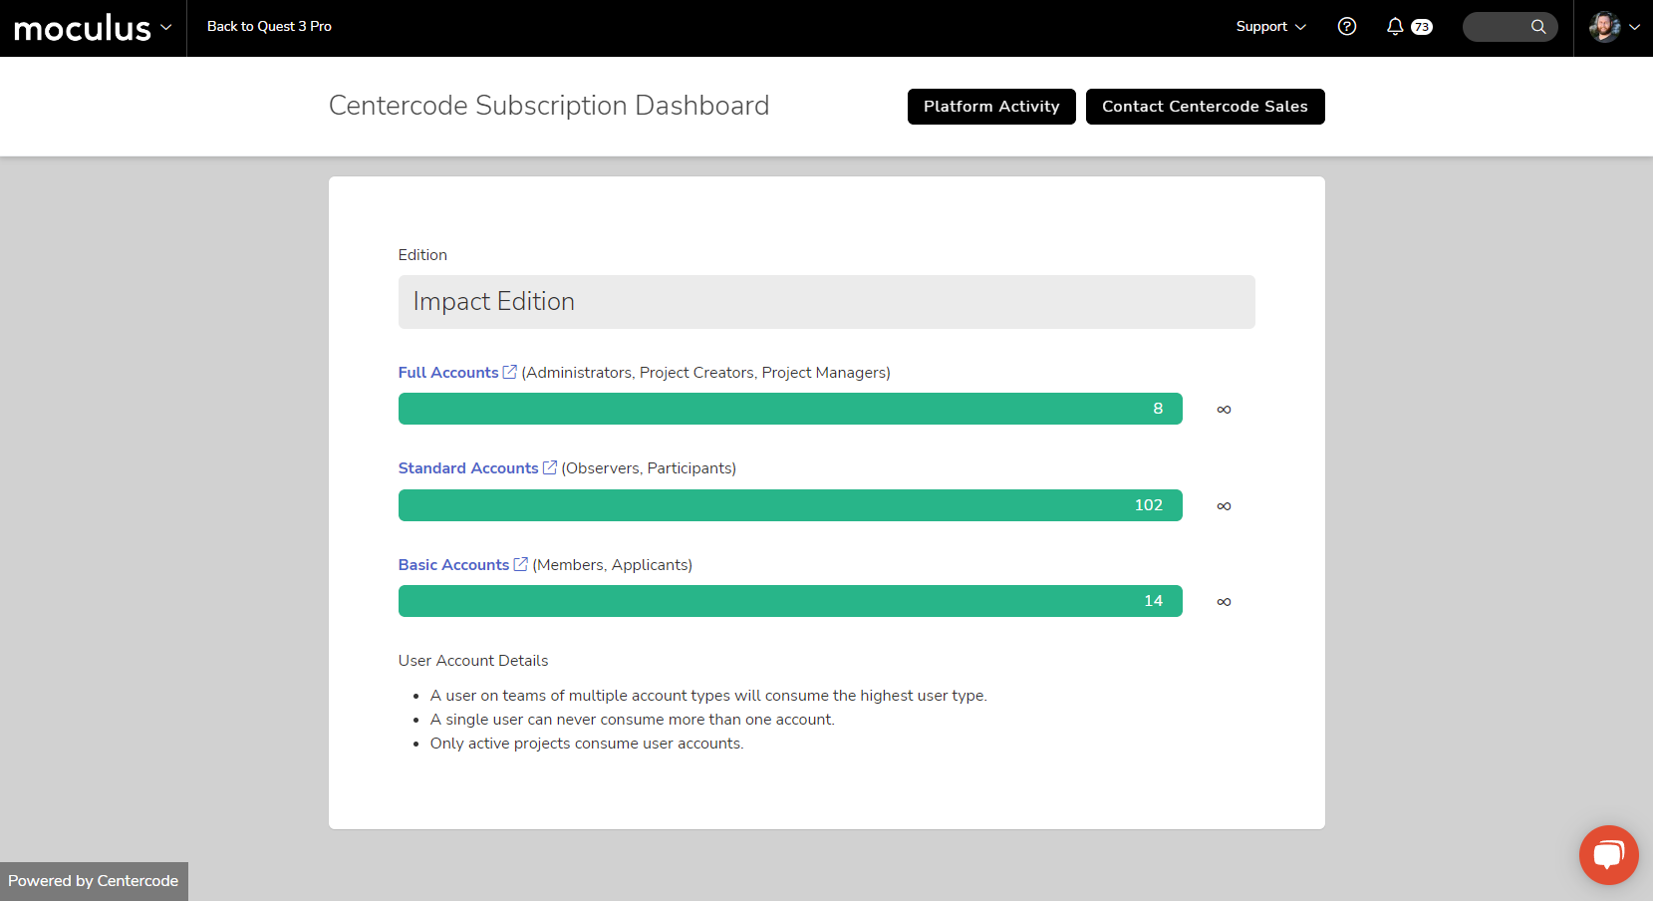Image resolution: width=1653 pixels, height=901 pixels.
Task: Open the notifications bell icon
Action: 1395,27
